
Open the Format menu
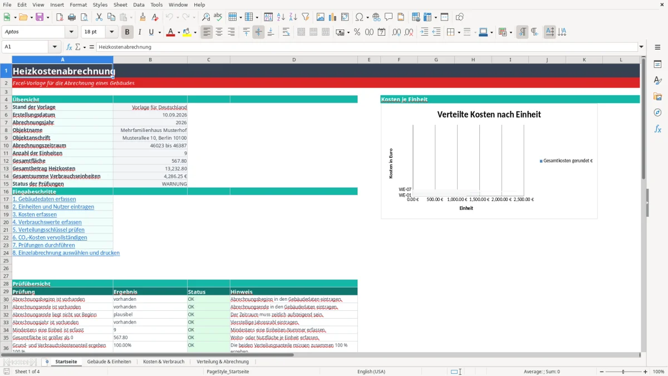pyautogui.click(x=78, y=4)
